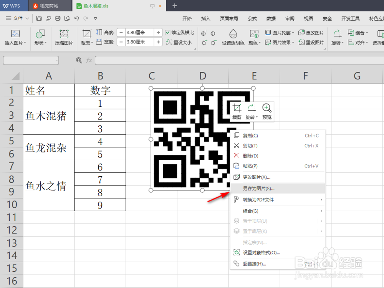Choose Copy in context menu
This screenshot has width=384, height=288.
coord(278,136)
